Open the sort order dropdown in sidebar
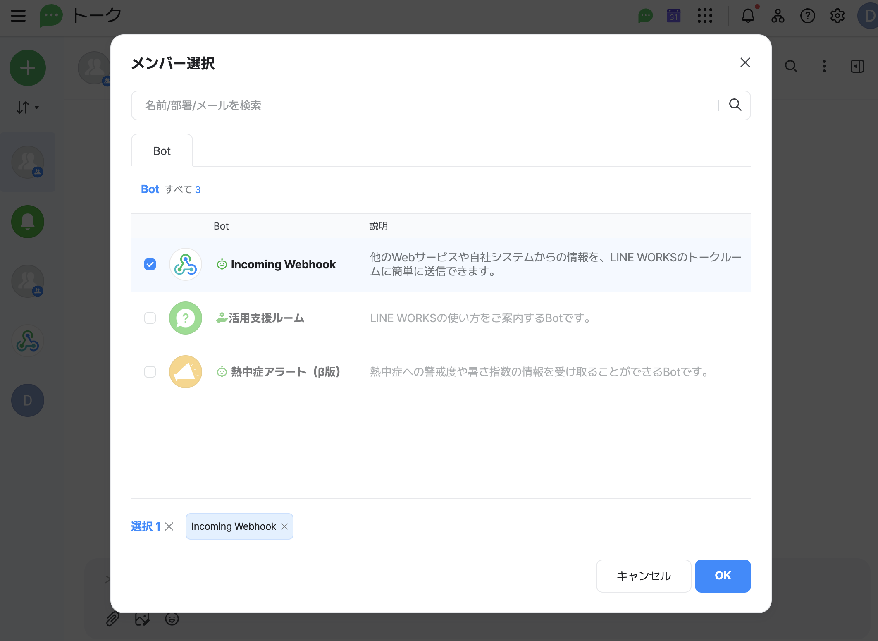Viewport: 878px width, 641px height. (x=27, y=107)
